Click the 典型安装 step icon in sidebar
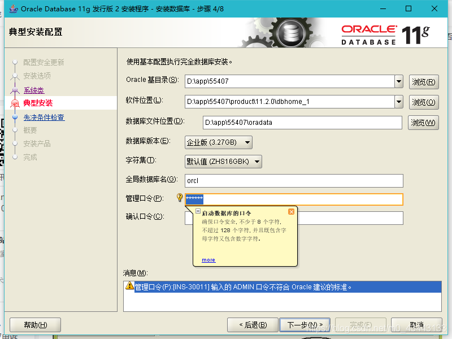The width and height of the screenshot is (452, 339). [15, 104]
